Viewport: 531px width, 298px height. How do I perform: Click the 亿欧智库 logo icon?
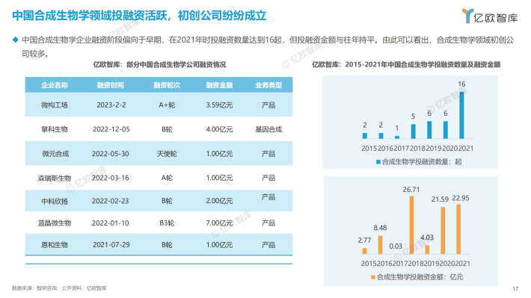(467, 16)
